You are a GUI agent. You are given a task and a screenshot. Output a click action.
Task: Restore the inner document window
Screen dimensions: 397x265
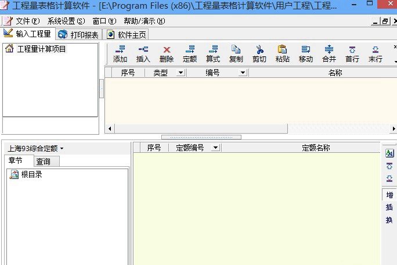tap(385, 22)
